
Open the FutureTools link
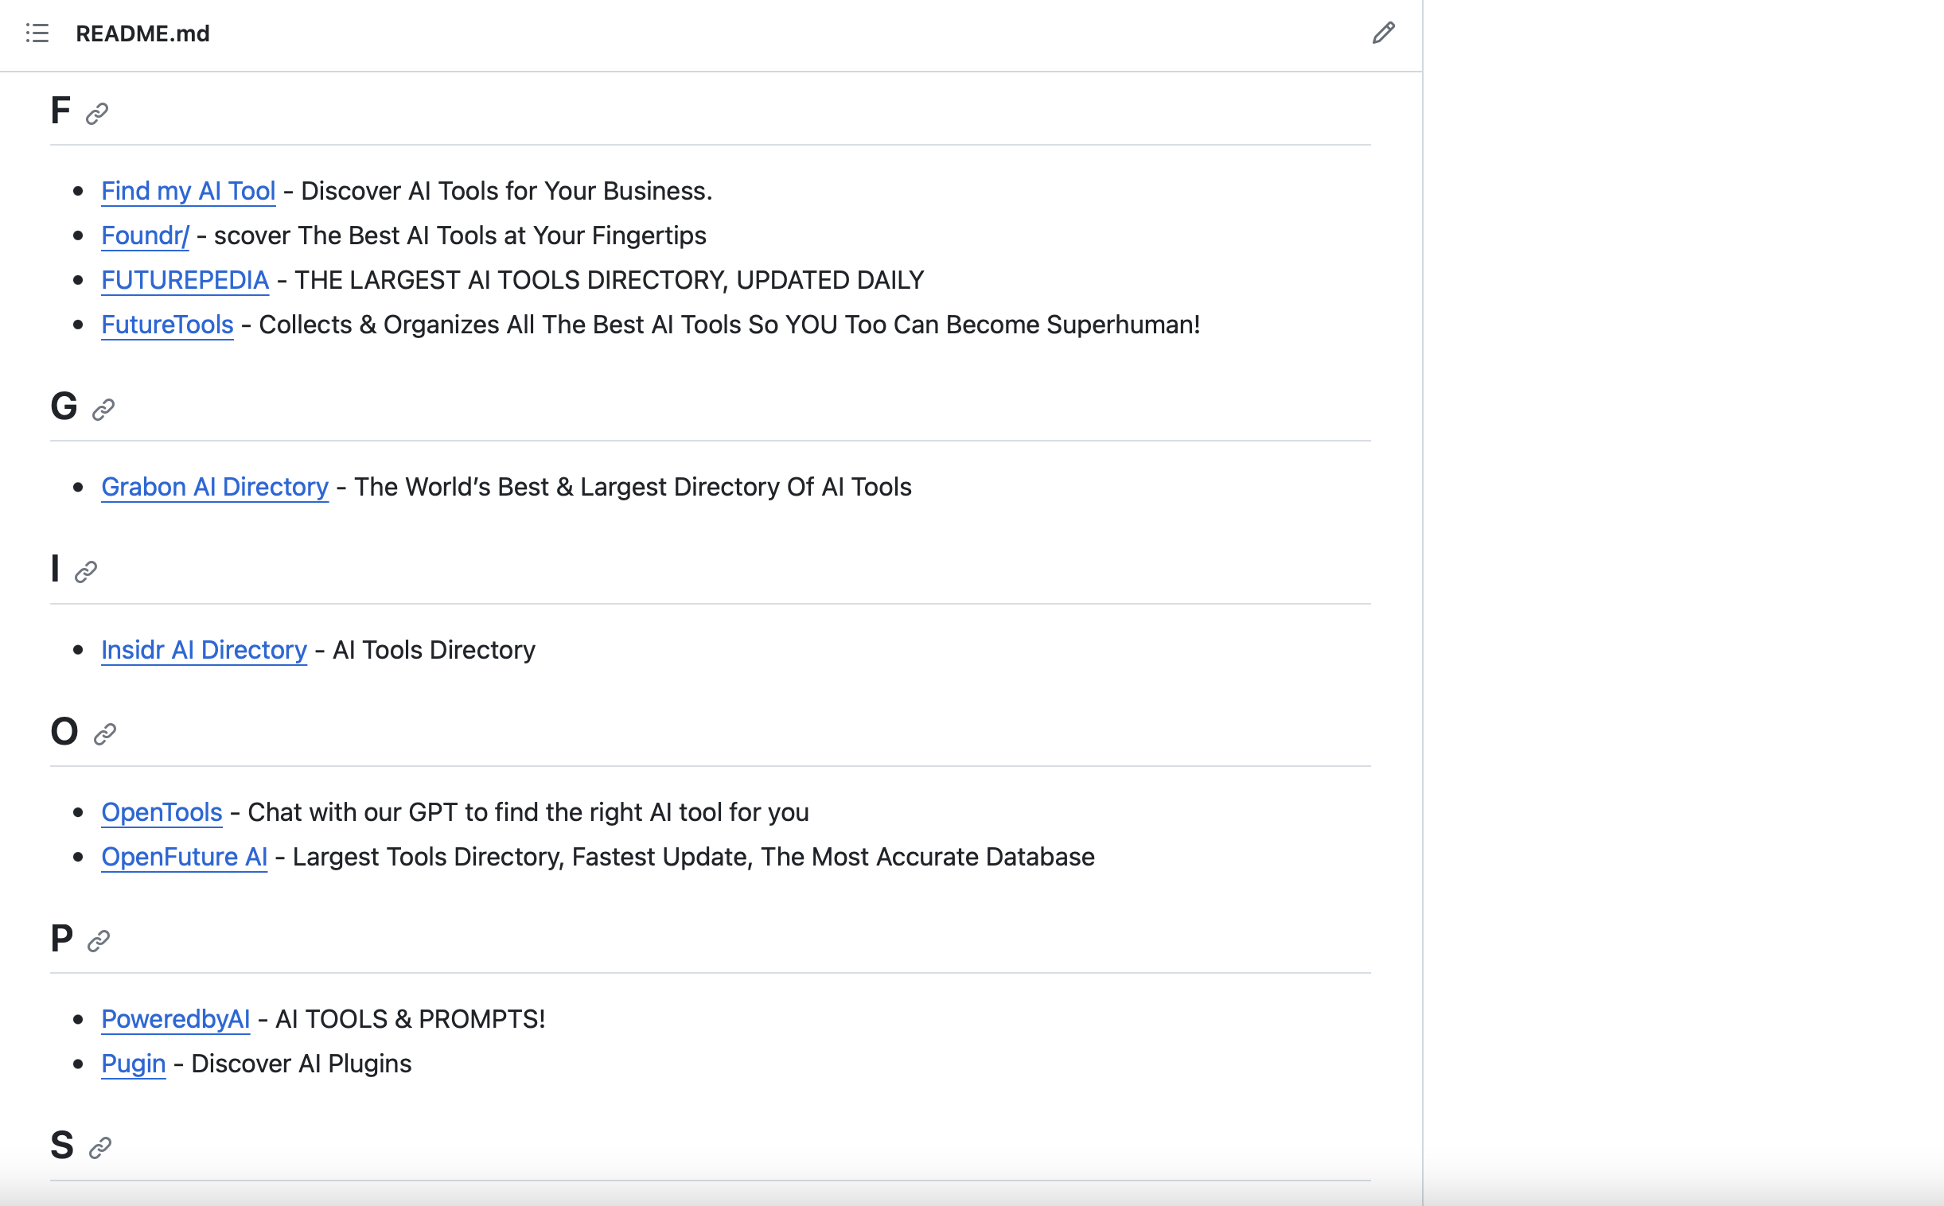pos(167,325)
